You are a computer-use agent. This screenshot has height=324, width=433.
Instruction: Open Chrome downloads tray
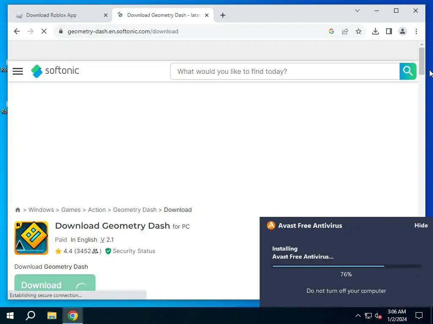pyautogui.click(x=375, y=31)
